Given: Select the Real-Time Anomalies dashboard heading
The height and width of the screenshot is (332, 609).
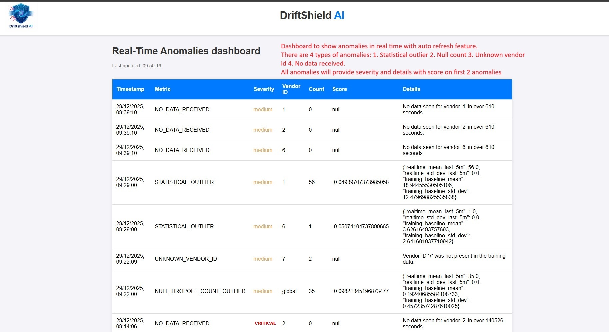Looking at the screenshot, I should pyautogui.click(x=186, y=51).
